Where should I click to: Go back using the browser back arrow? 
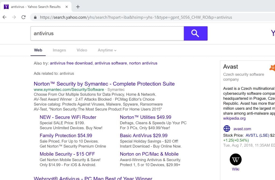pos(5,17)
